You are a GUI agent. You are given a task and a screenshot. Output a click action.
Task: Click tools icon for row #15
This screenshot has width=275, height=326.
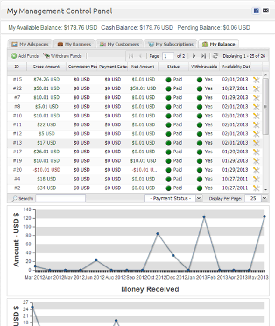257,80
